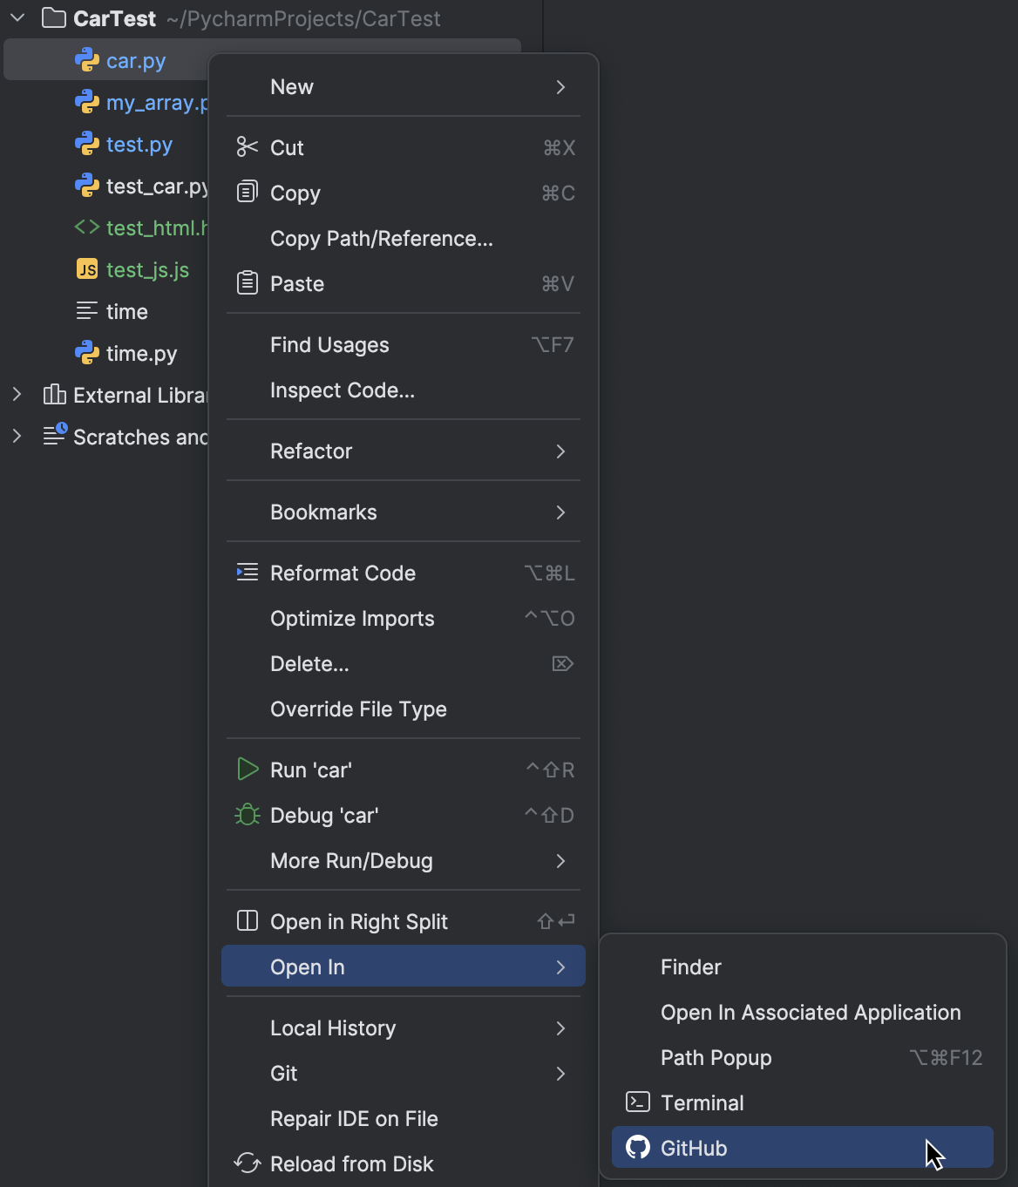The image size is (1018, 1187).
Task: Expand the External Libraries node
Action: click(x=17, y=395)
